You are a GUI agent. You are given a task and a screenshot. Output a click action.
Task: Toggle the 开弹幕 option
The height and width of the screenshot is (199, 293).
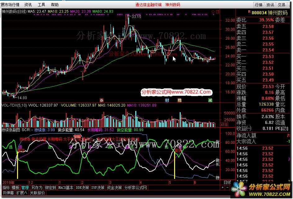pos(8,193)
